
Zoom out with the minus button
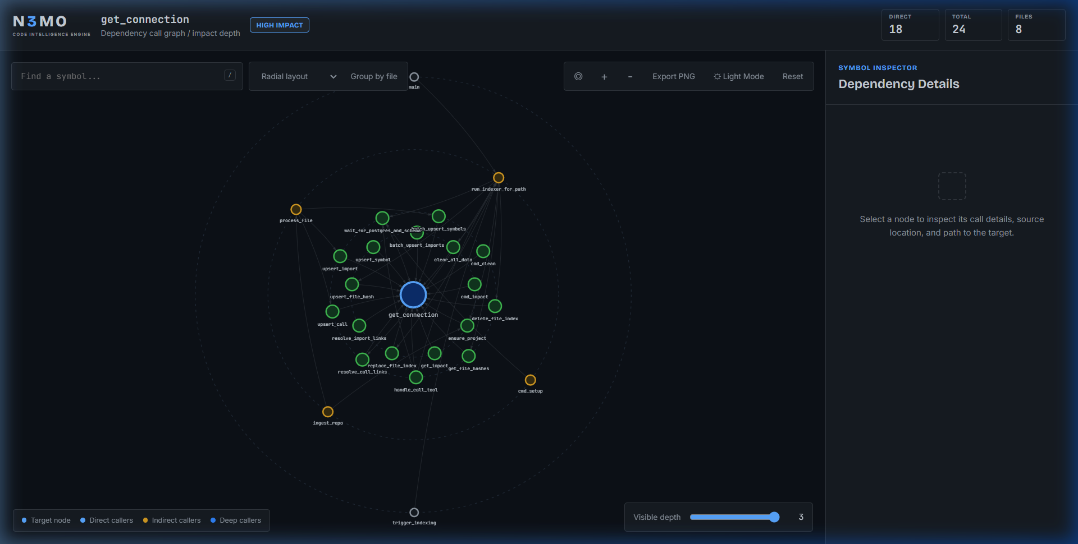630,77
